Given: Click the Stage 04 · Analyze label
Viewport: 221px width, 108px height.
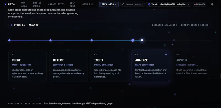Looking at the screenshot, I should pyautogui.click(x=26, y=25).
